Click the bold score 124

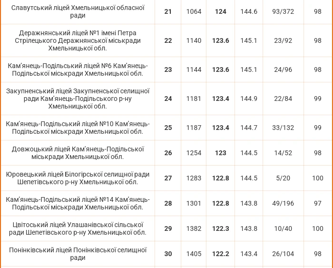(220, 11)
